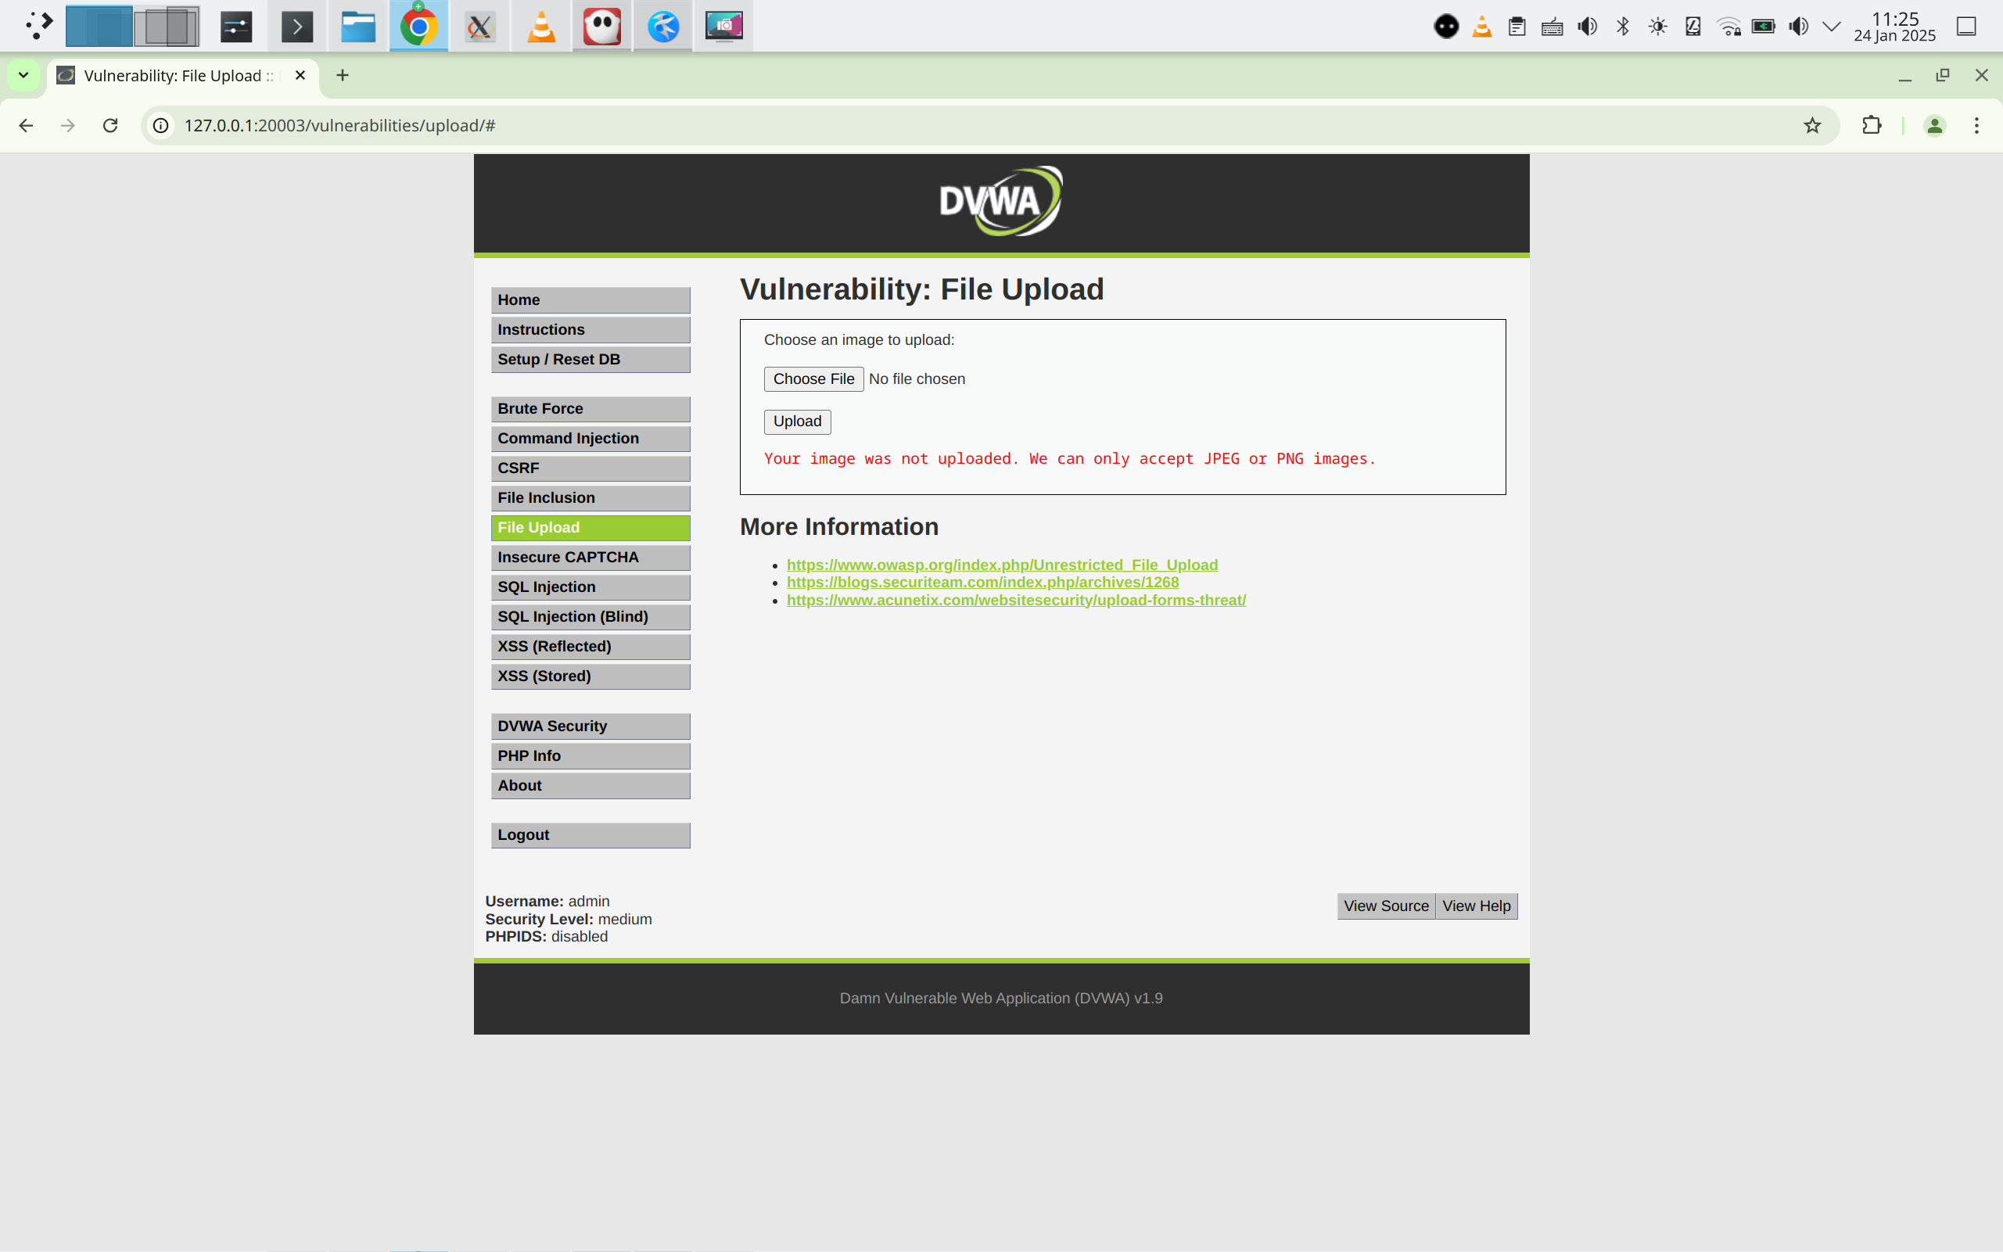Go back using the browser back arrow

(x=26, y=126)
